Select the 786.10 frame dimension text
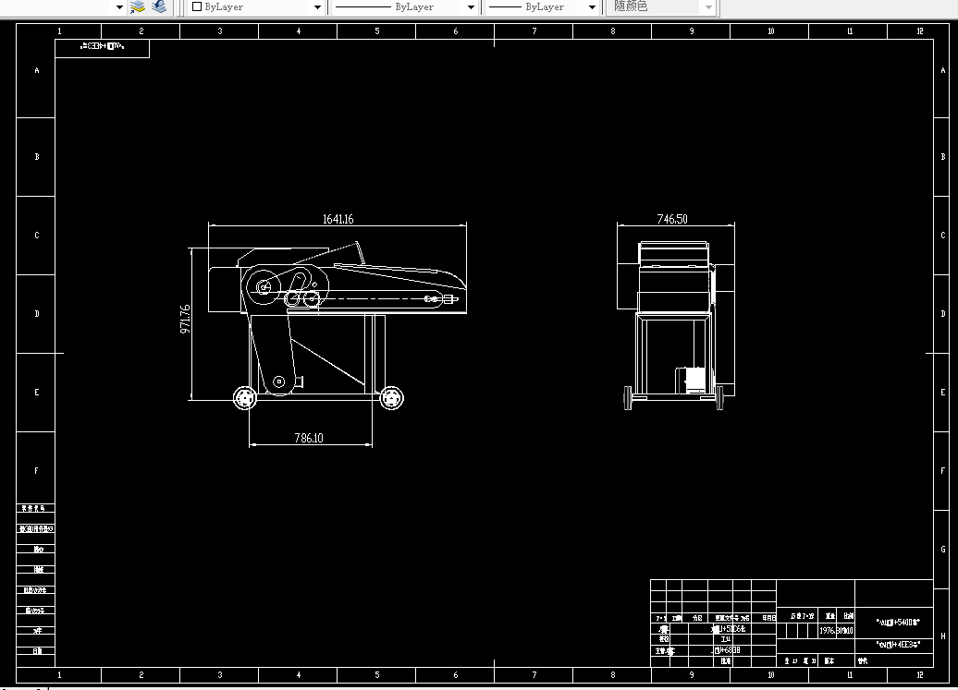958x690 pixels. click(x=309, y=438)
